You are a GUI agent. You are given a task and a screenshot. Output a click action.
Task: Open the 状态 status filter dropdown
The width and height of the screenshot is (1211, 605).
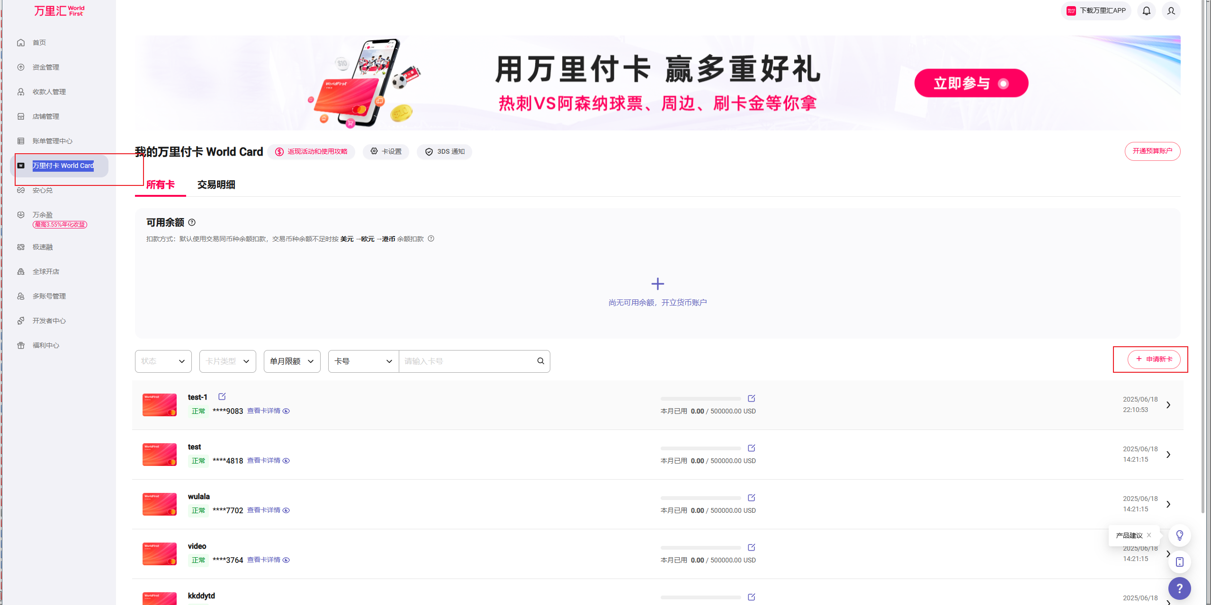(x=163, y=361)
